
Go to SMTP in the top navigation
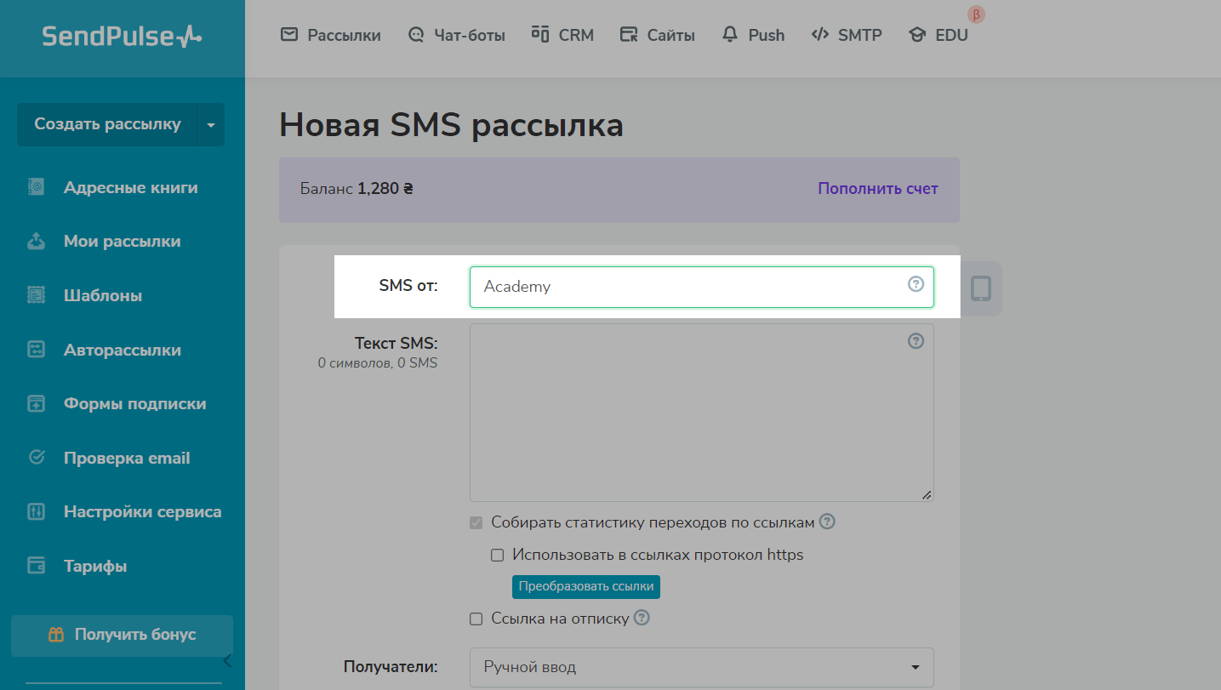[847, 35]
